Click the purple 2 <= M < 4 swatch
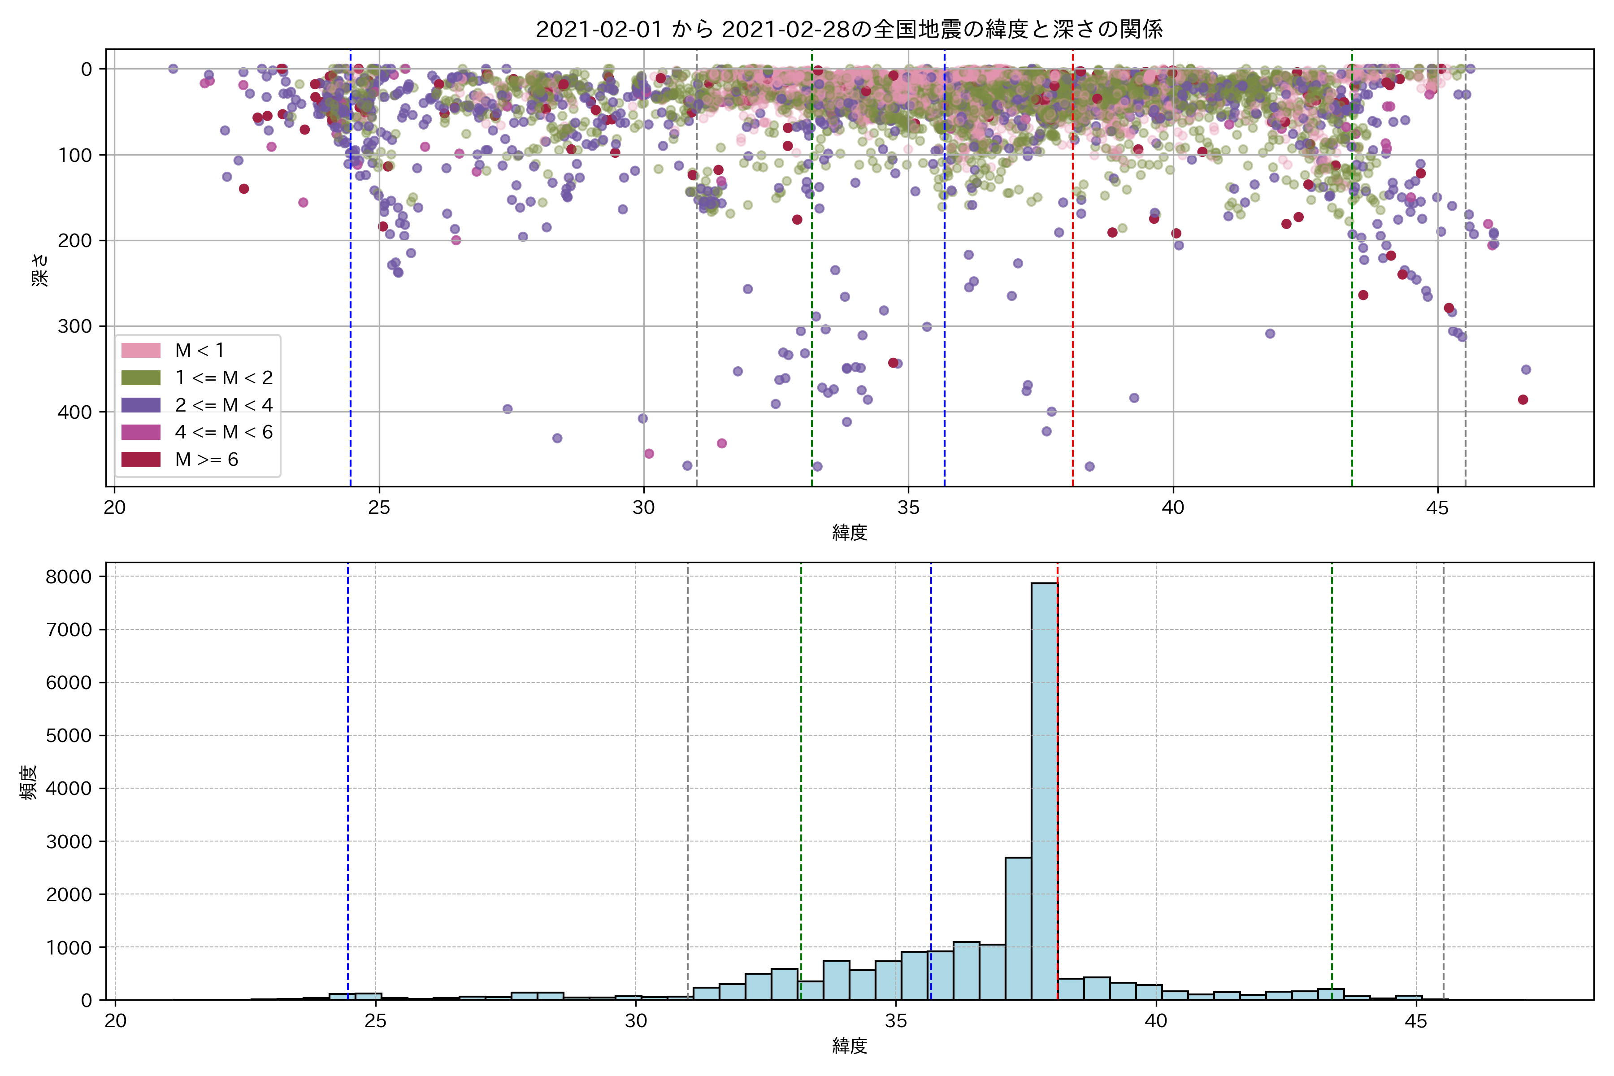 coord(141,405)
